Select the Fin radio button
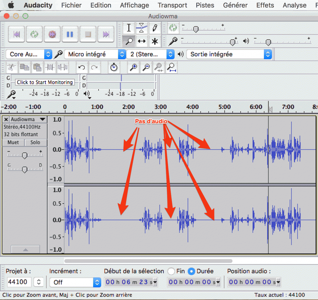Viewport: 318px width, 300px height. [x=171, y=271]
